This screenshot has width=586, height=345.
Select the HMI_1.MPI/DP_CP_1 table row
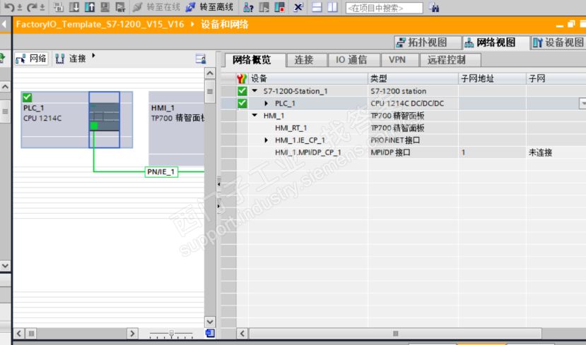tap(403, 152)
